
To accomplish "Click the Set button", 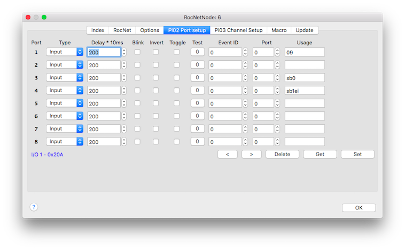I will point(357,154).
